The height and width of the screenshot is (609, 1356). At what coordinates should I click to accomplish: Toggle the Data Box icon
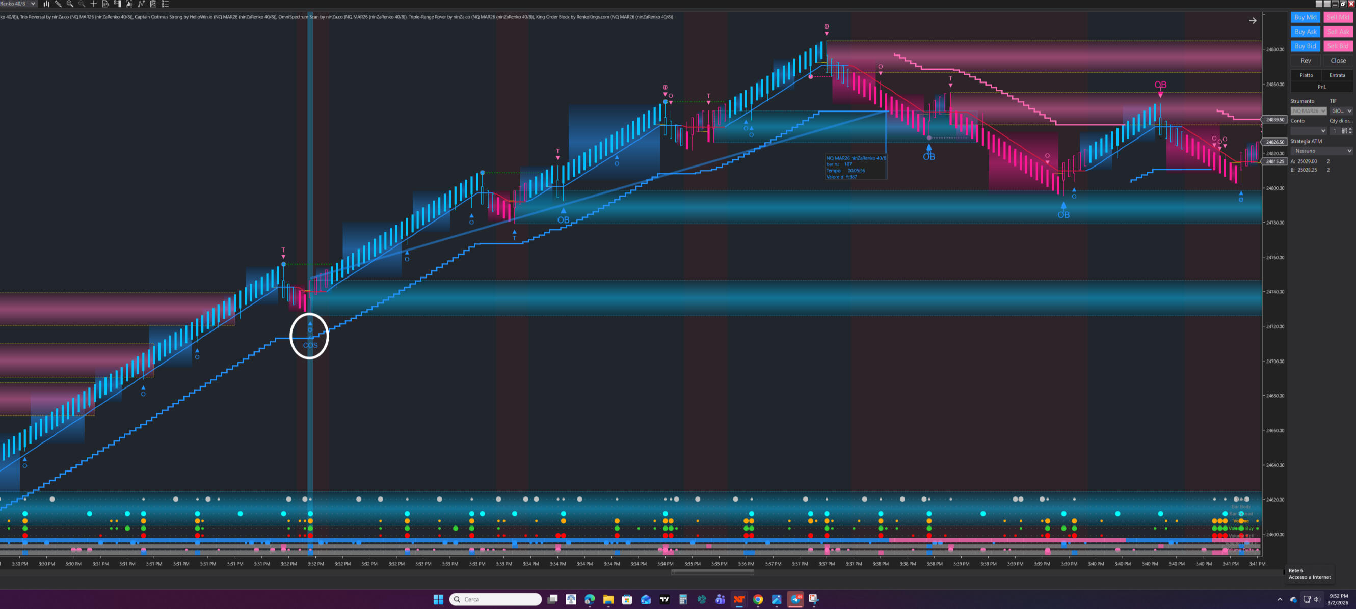click(x=105, y=4)
